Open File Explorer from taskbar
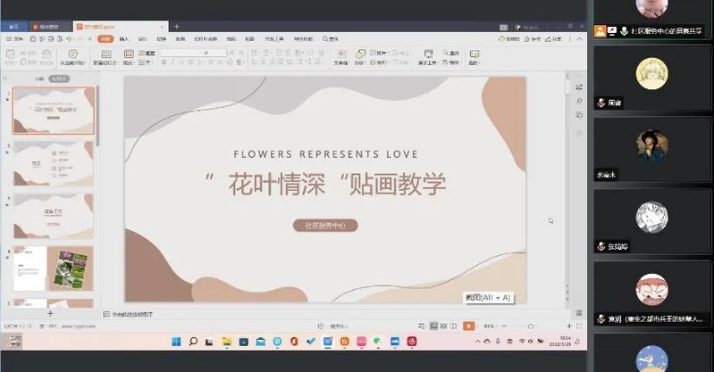Screen dimensions: 714x372 [227, 341]
